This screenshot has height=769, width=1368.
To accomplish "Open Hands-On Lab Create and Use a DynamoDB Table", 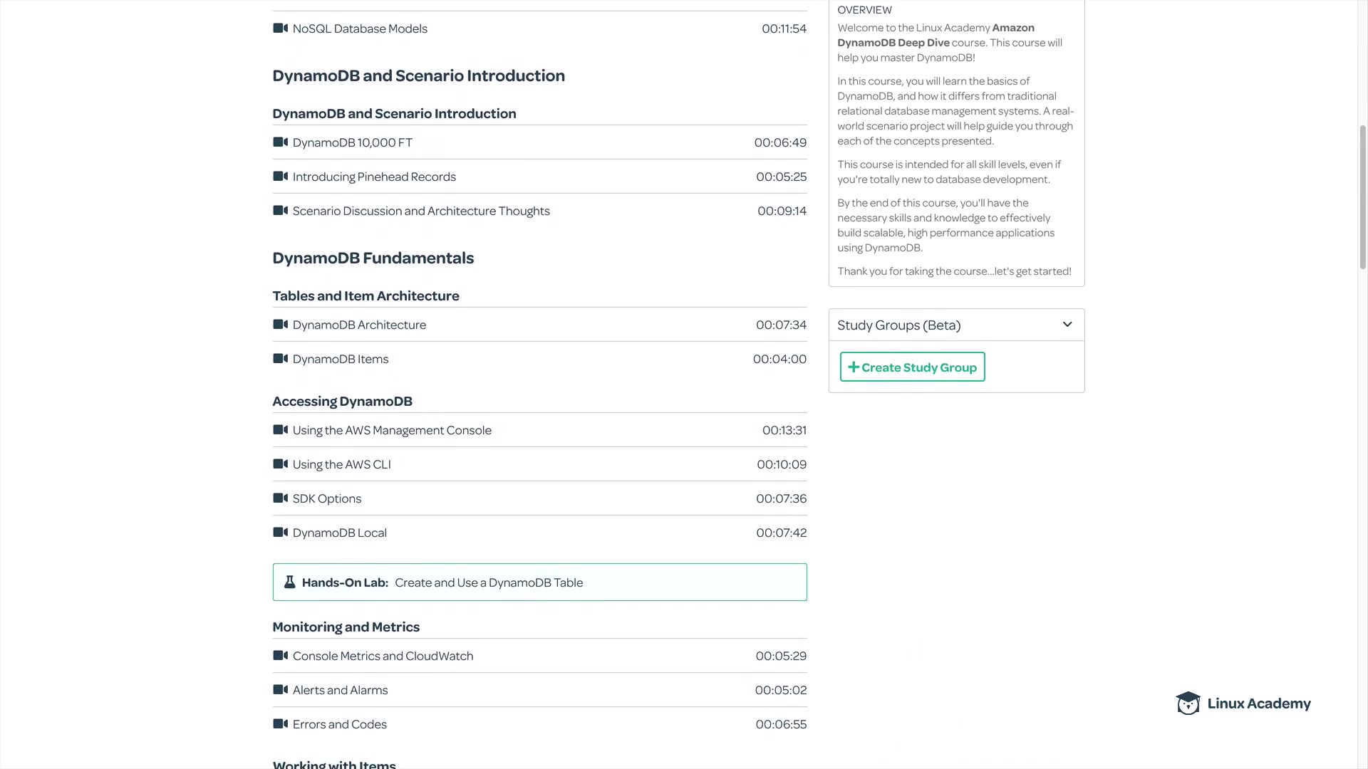I will coord(488,582).
